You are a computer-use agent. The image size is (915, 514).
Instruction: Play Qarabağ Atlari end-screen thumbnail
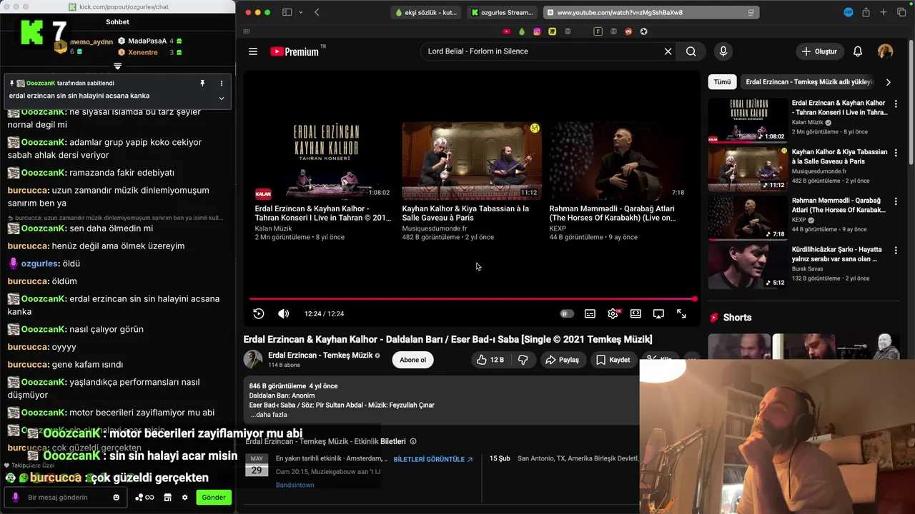point(618,161)
